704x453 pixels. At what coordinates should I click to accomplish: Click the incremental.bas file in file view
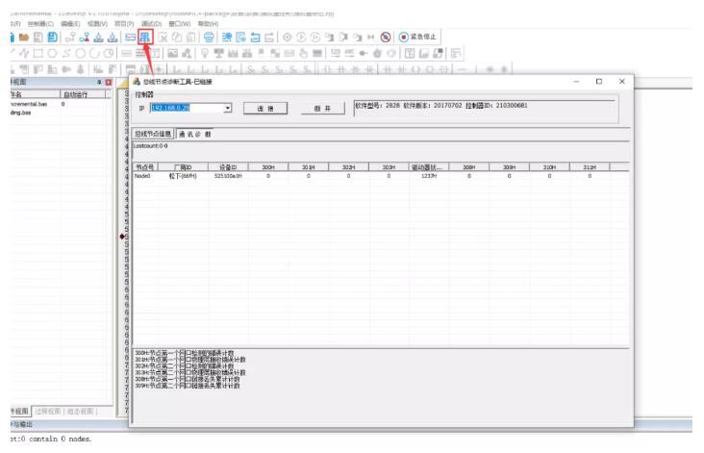point(28,104)
